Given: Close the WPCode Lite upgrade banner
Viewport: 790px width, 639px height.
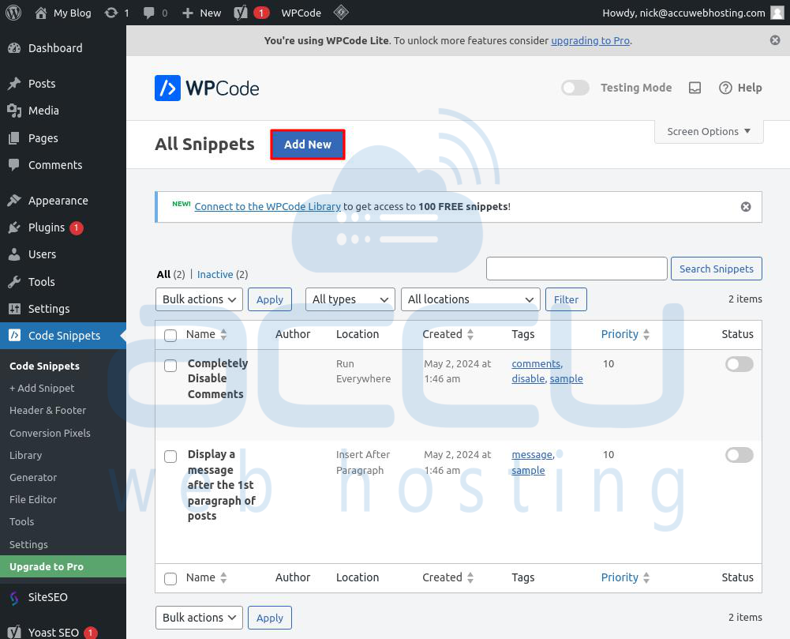Looking at the screenshot, I should [x=775, y=40].
